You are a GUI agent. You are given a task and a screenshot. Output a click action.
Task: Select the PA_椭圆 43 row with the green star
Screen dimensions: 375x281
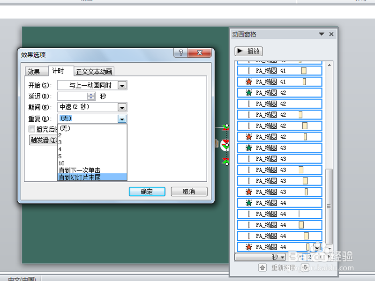click(279, 148)
